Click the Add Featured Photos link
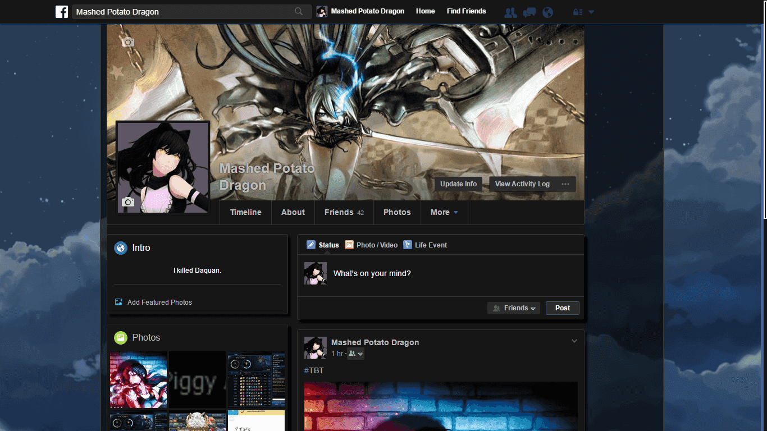Screen dimensions: 767x431 click(159, 302)
